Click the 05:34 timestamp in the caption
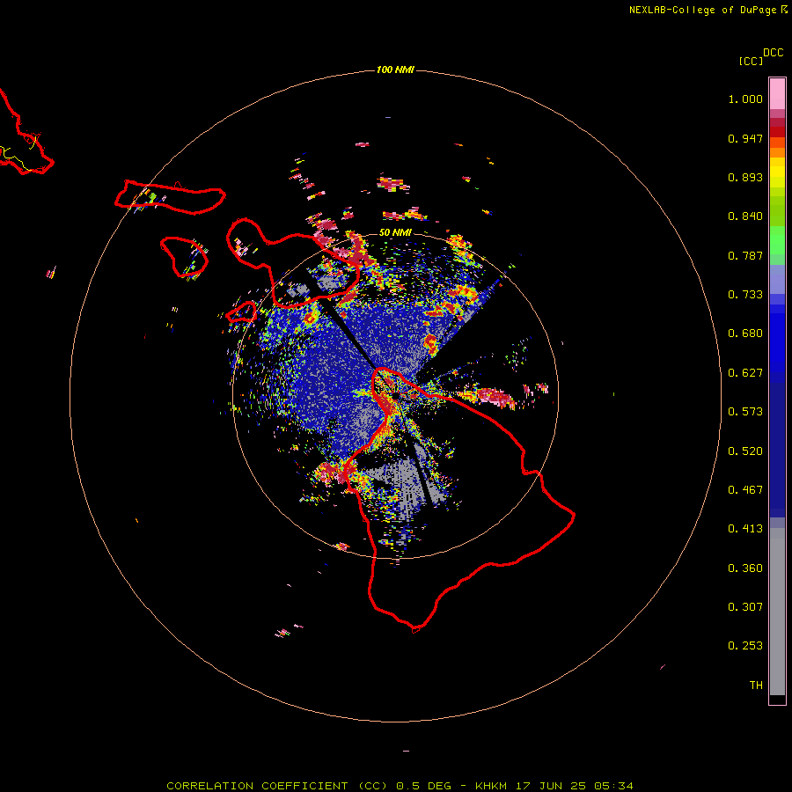The height and width of the screenshot is (792, 792). pos(613,786)
